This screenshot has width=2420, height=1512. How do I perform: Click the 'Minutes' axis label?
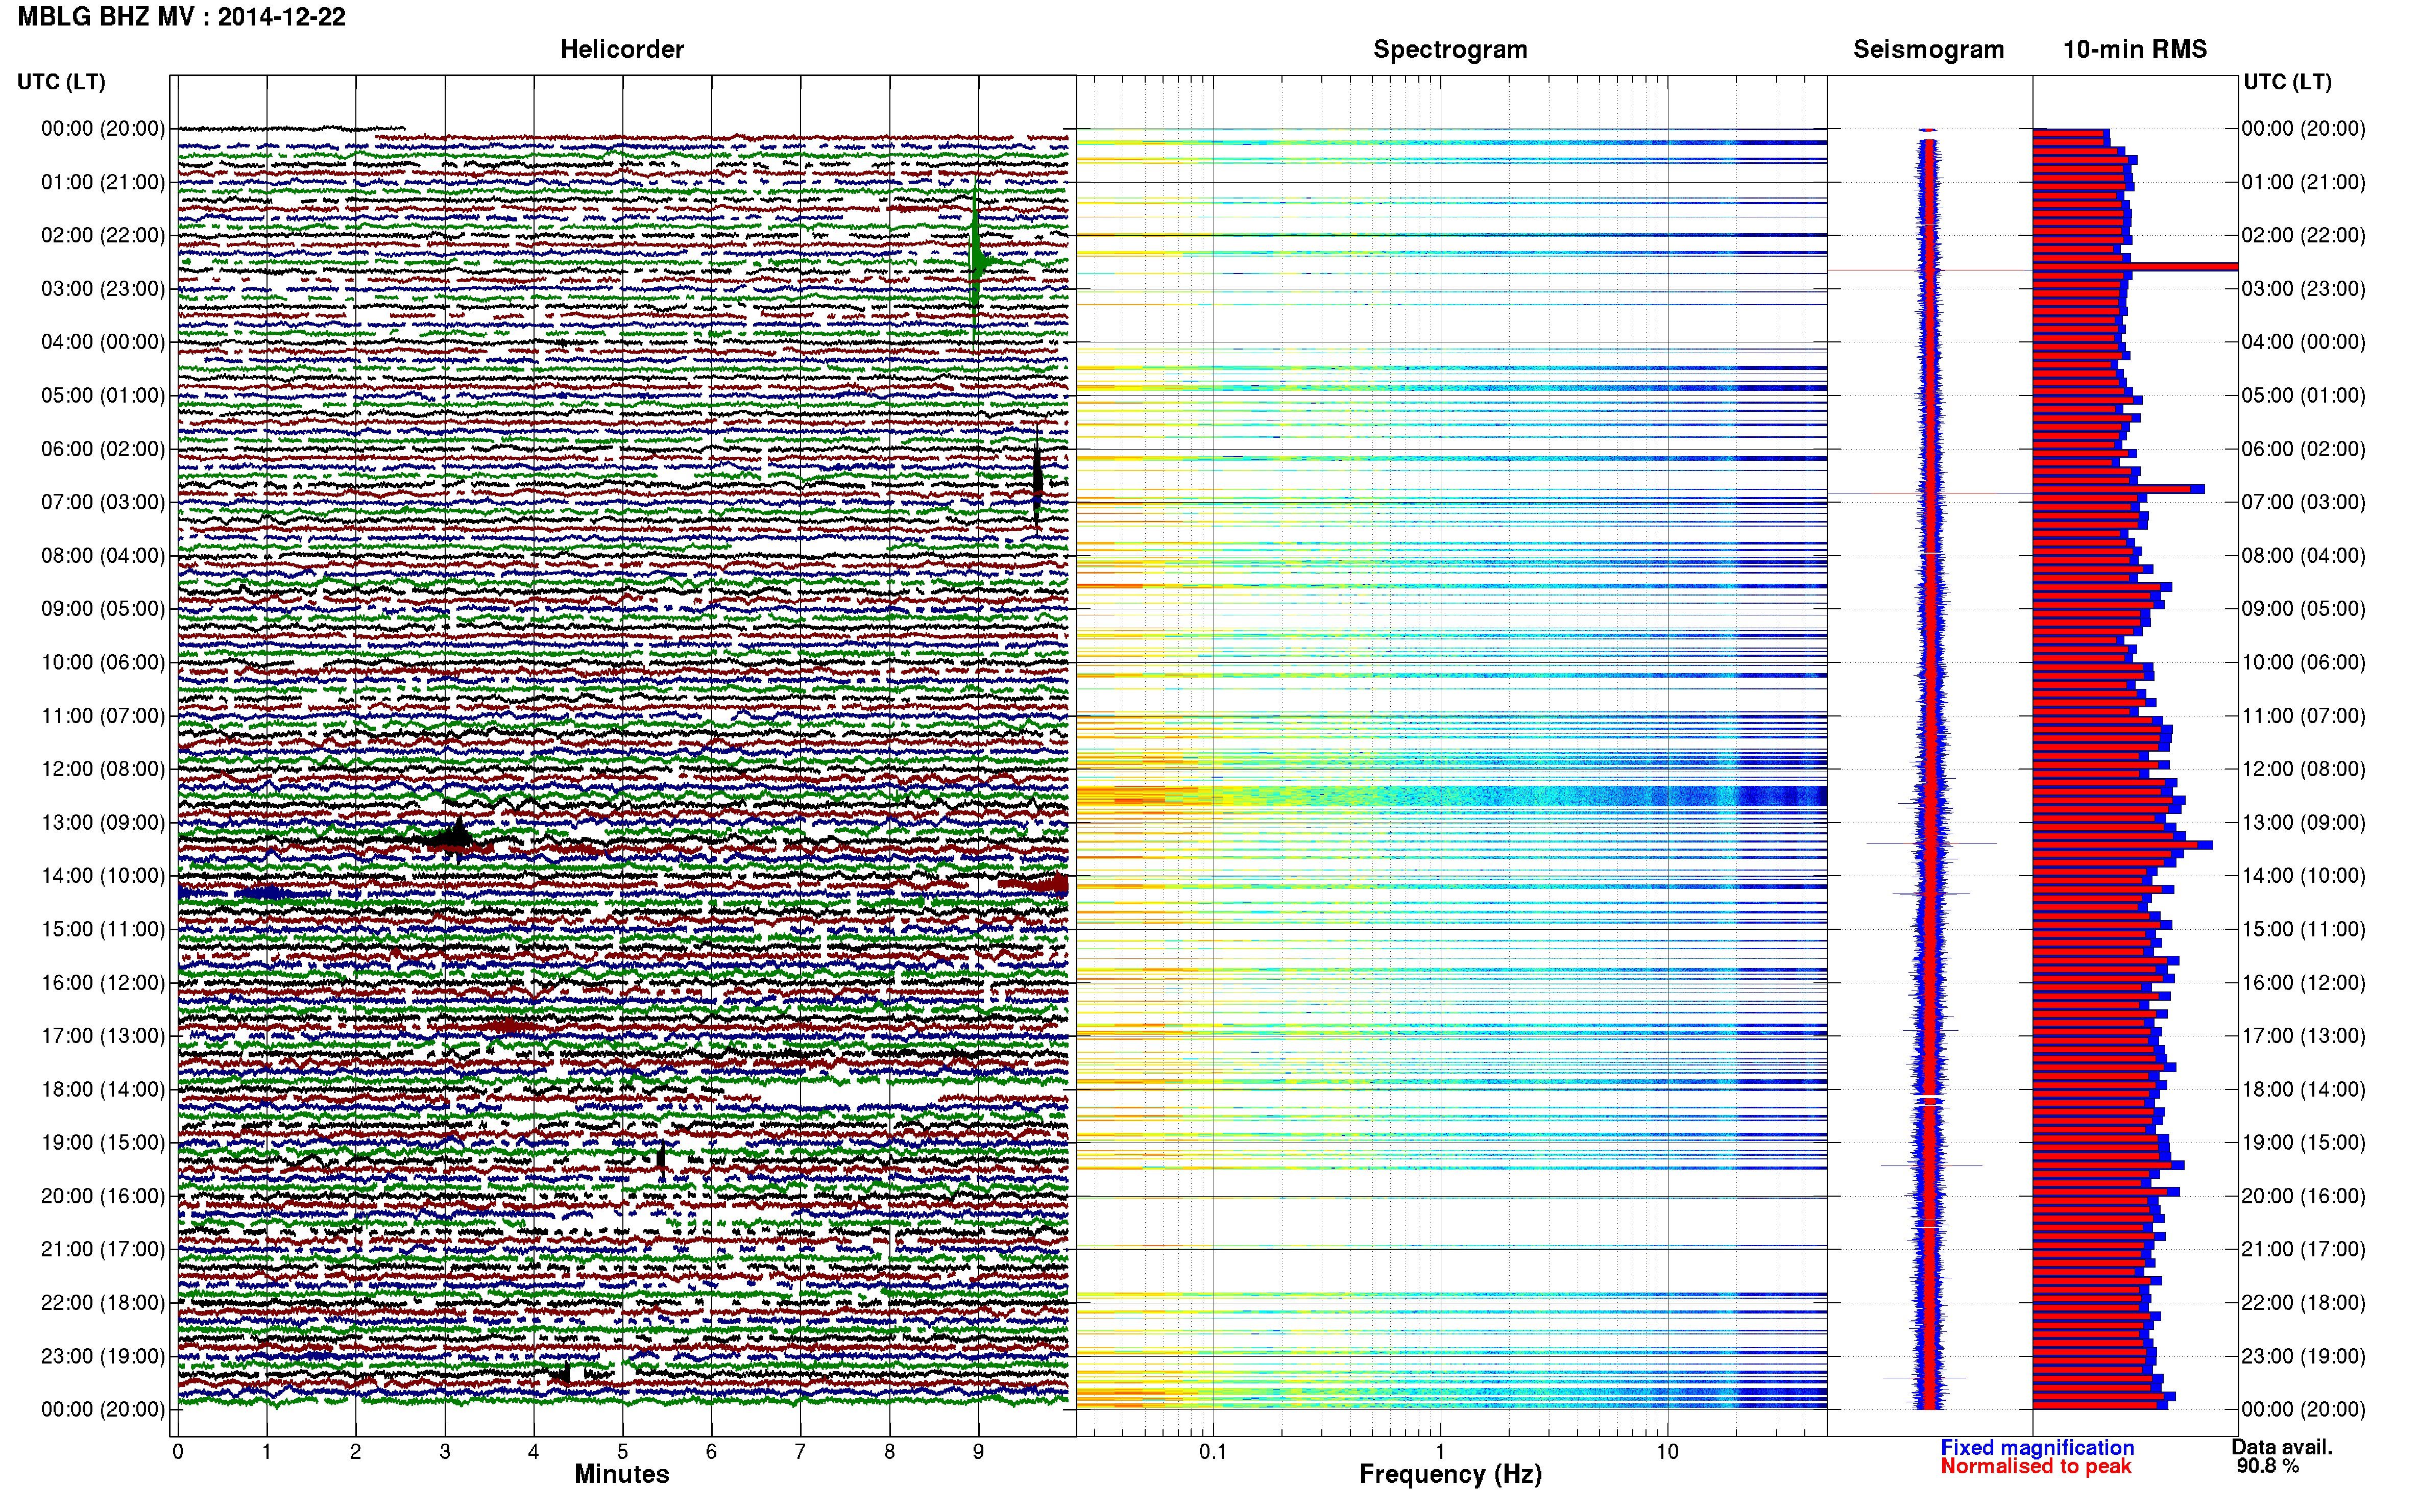[621, 1474]
